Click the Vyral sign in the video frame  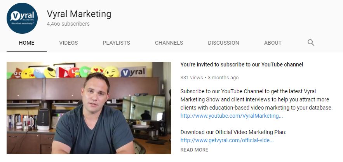click(133, 72)
